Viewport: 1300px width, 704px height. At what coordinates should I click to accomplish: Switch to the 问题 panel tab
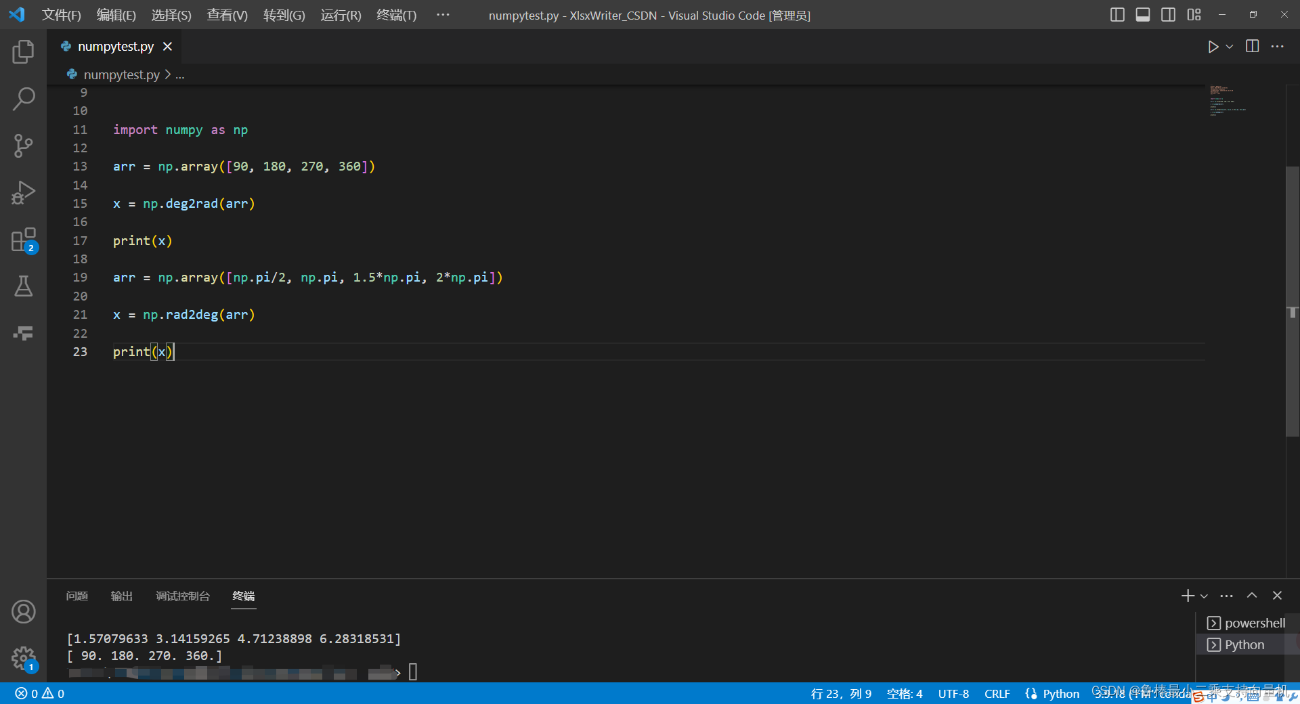[x=77, y=596]
